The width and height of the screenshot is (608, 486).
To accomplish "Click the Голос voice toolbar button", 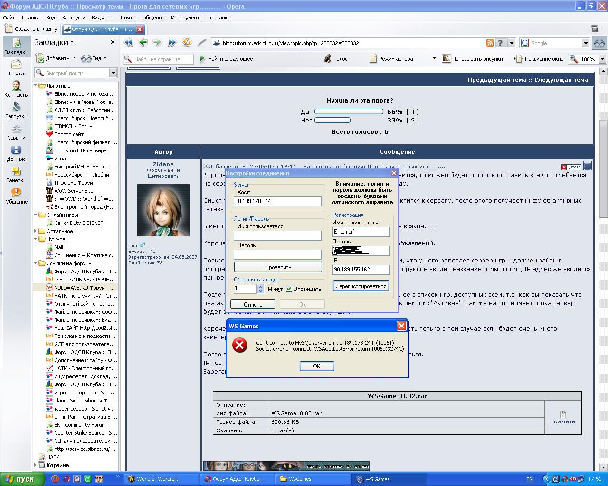I will pyautogui.click(x=336, y=59).
